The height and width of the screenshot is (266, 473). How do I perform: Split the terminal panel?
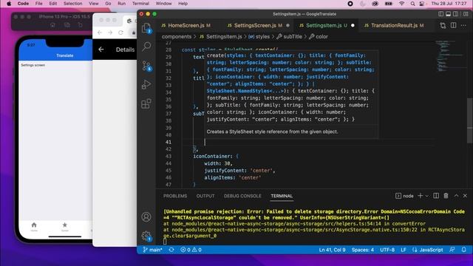pos(436,196)
